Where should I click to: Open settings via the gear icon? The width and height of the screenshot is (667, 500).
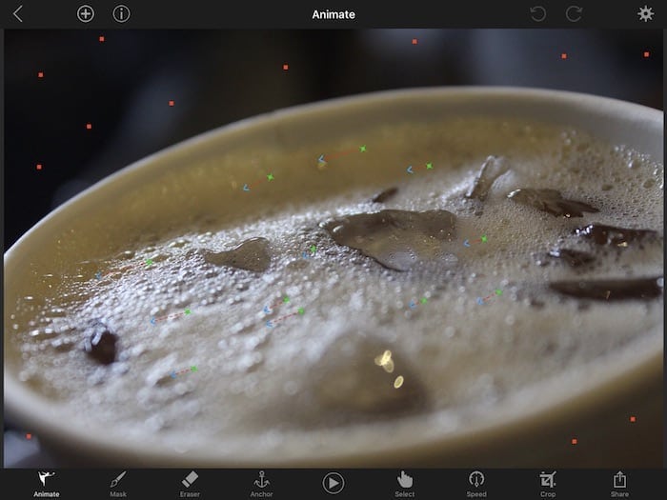click(645, 13)
